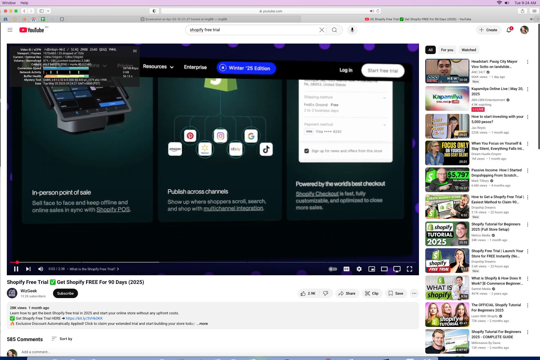
Task: Open the YouTube guide hamburger menu
Action: (x=10, y=30)
